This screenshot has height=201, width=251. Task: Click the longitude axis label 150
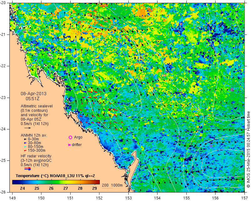[41, 198]
